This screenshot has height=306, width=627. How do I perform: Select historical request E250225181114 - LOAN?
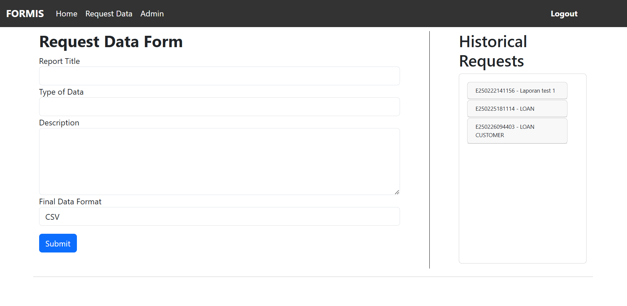point(517,108)
